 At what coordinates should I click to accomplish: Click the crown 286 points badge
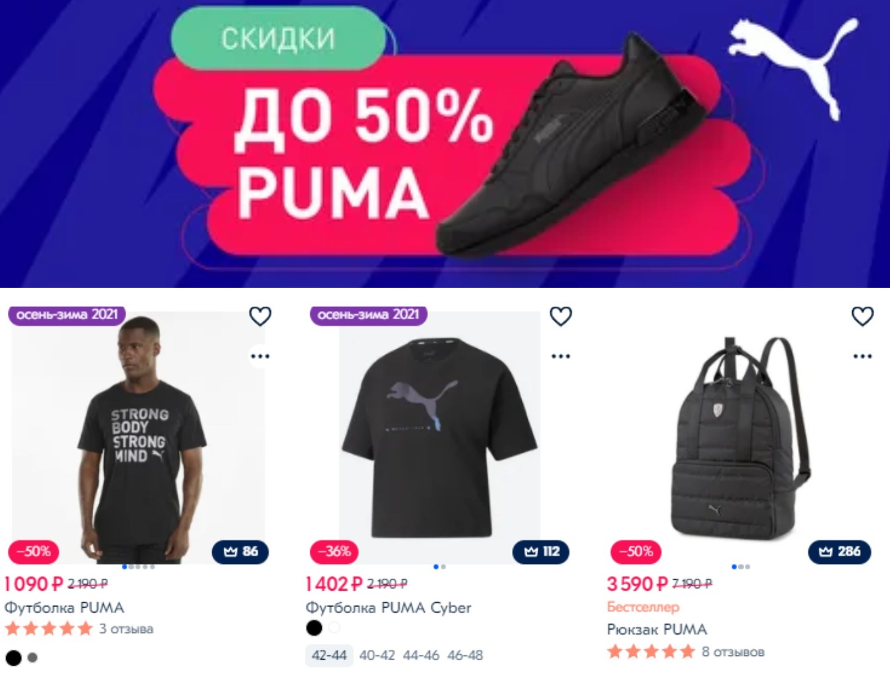(839, 552)
